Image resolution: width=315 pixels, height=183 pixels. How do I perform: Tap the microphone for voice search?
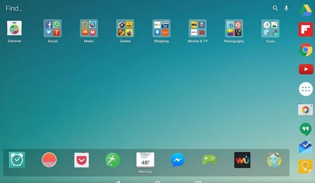[287, 8]
